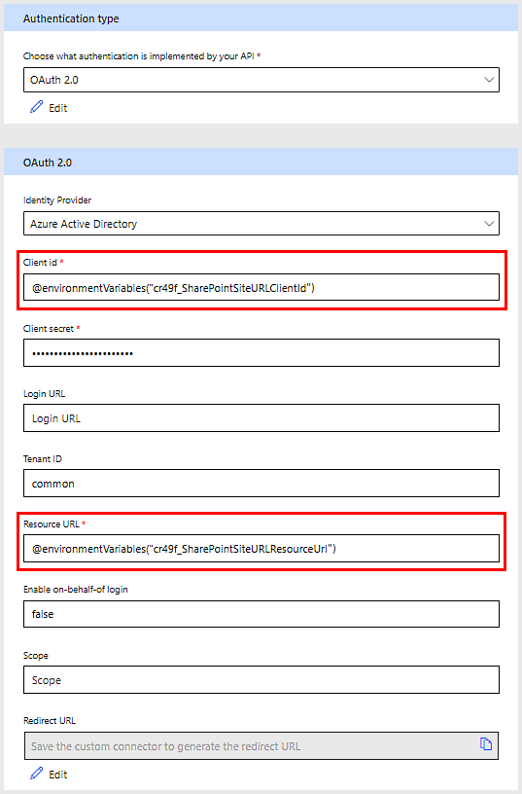The image size is (522, 794).
Task: Click the Identity Provider label
Action: pos(57,200)
